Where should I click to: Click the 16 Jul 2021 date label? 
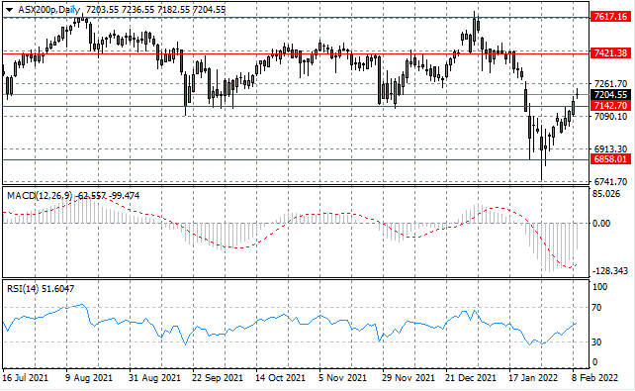click(x=25, y=378)
